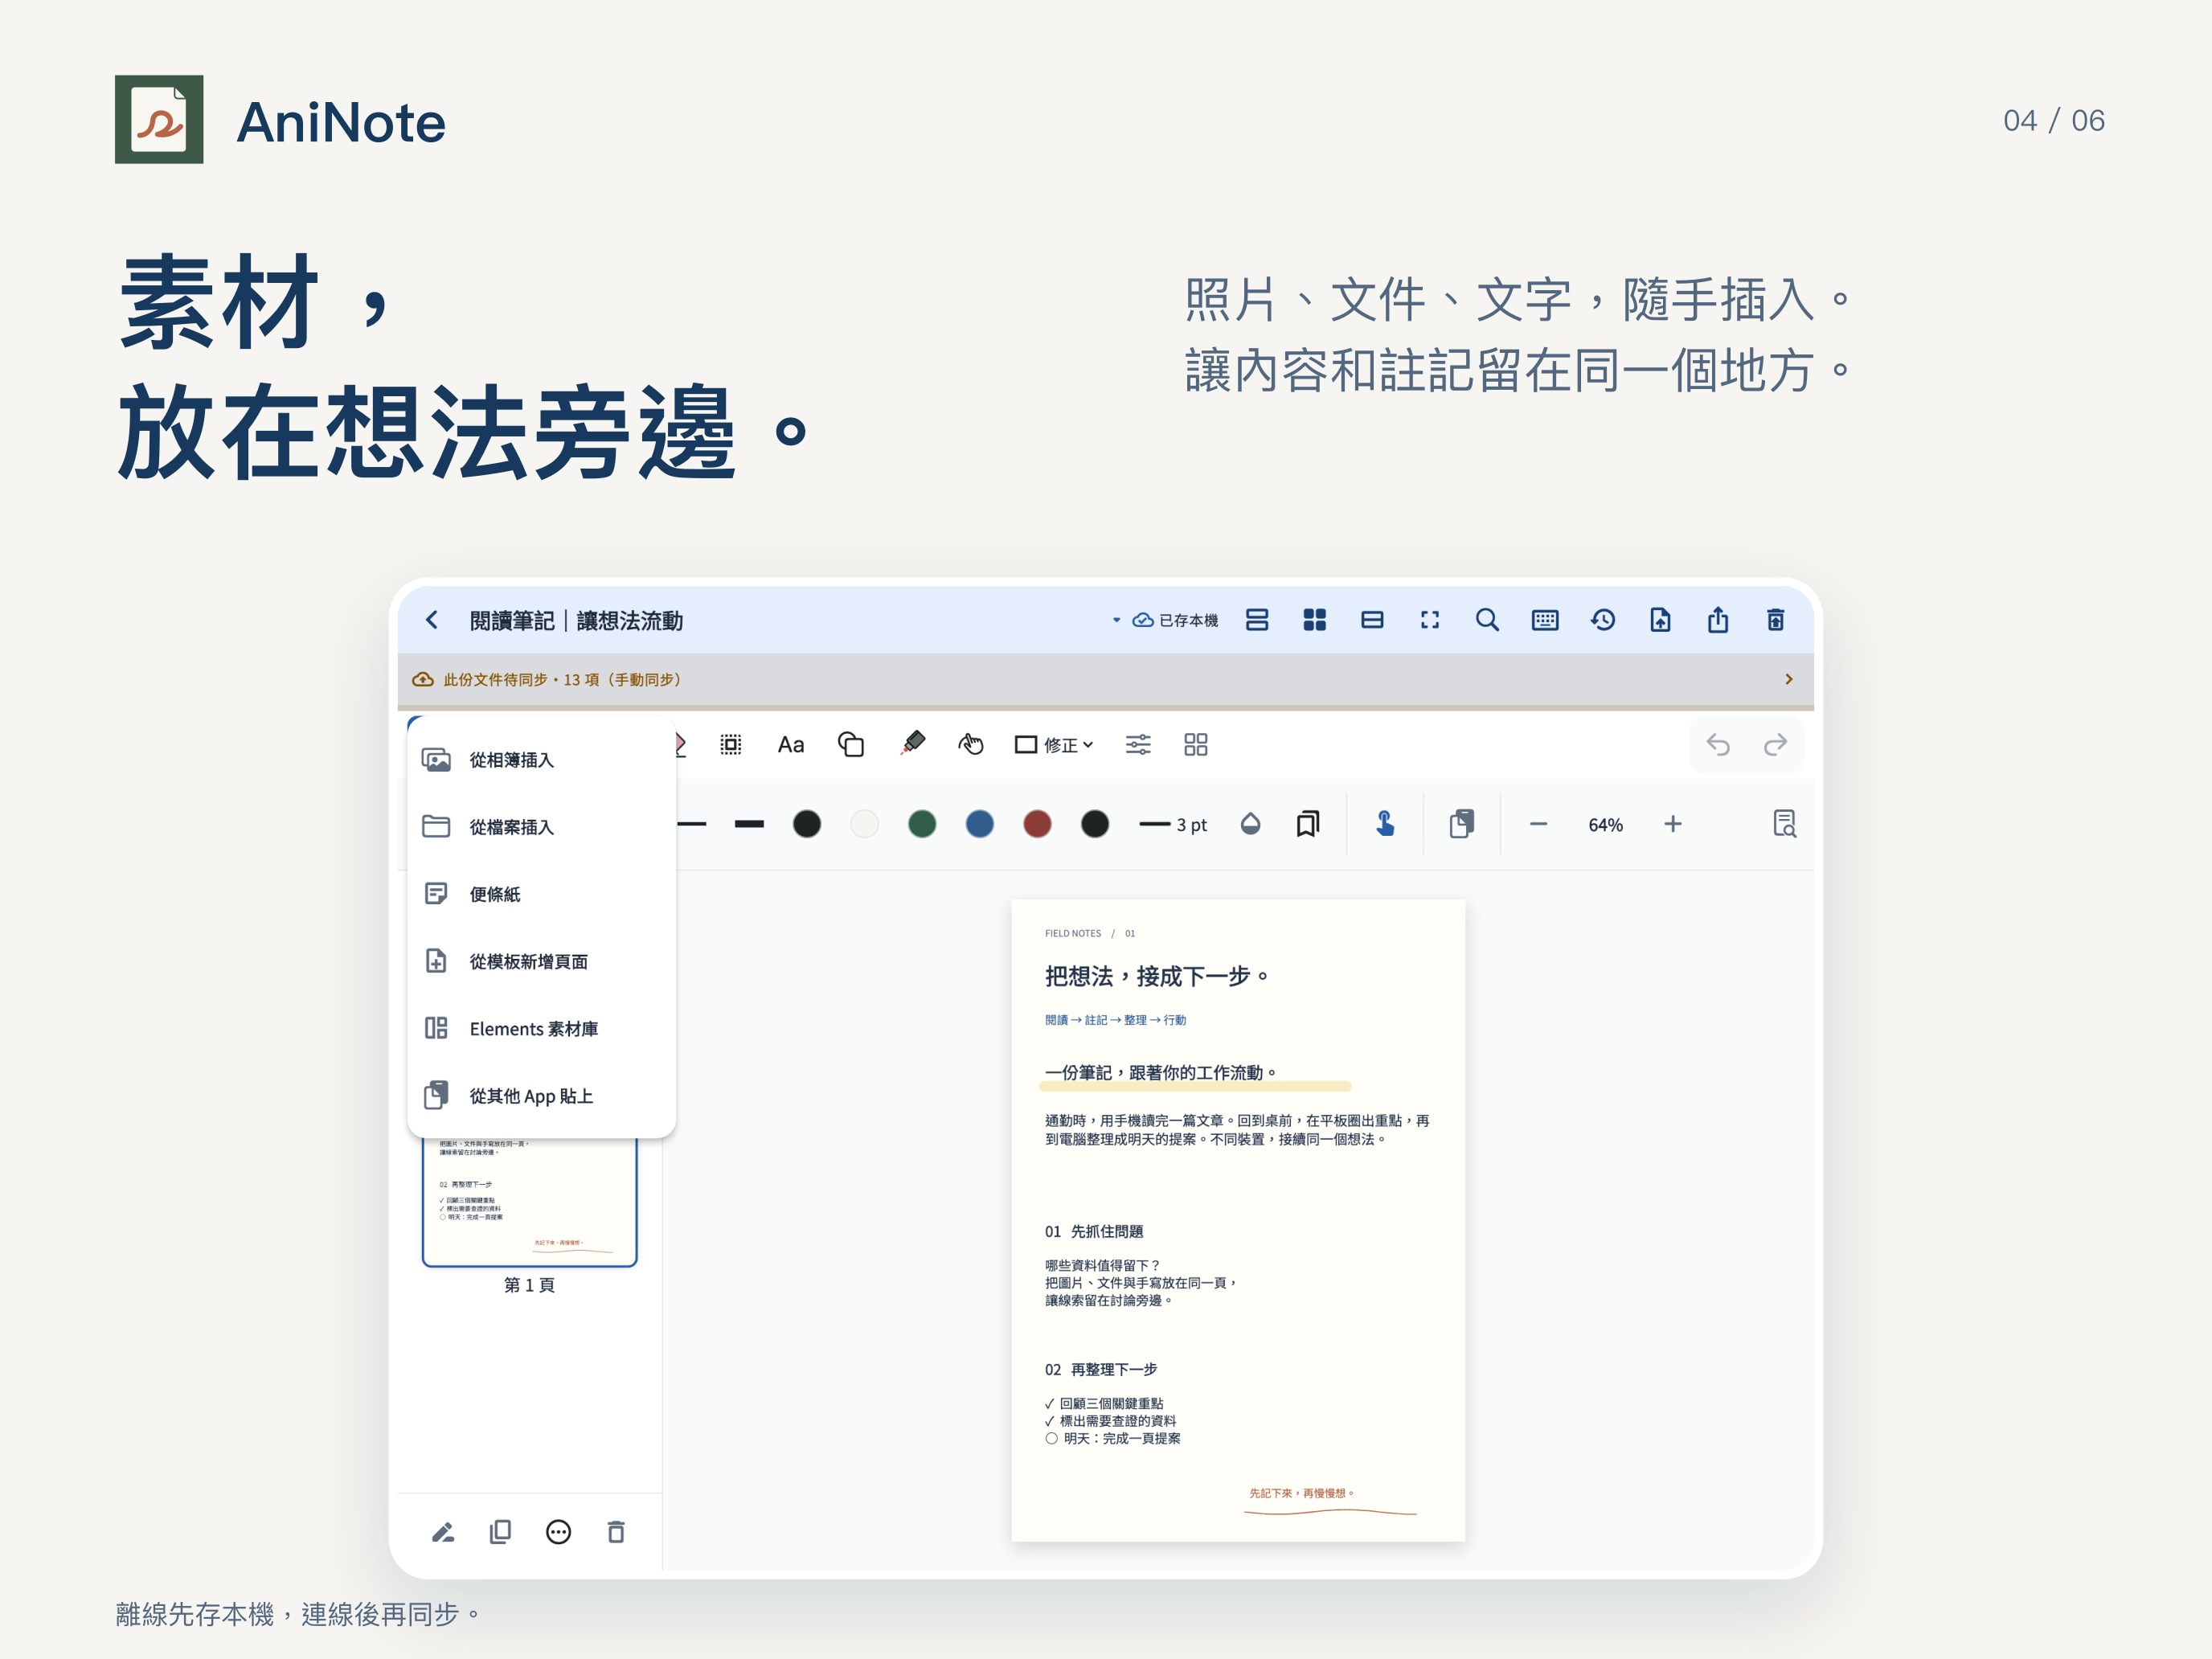Click the undo arrow
Screen dimensions: 2212x1659
click(x=1718, y=745)
